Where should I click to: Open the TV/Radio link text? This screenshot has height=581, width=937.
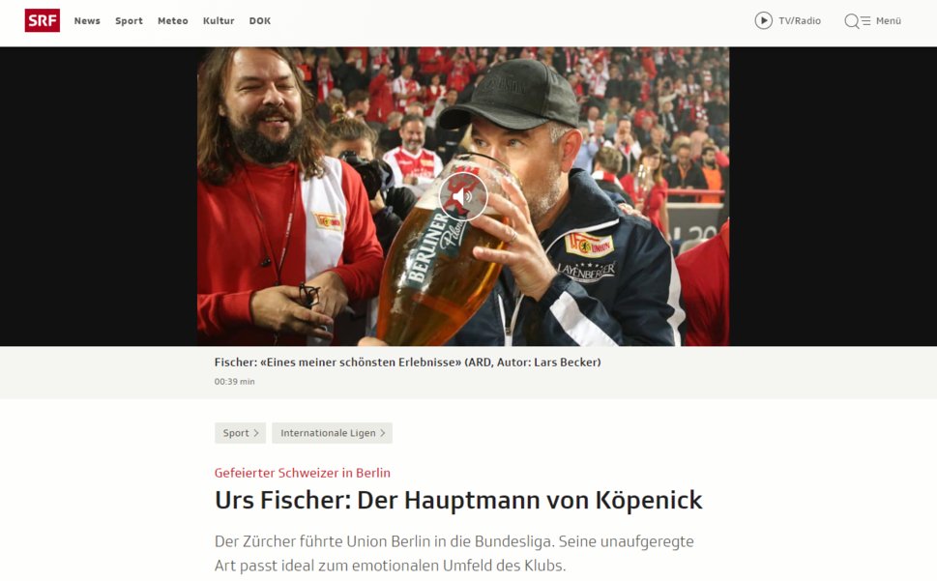pos(800,21)
